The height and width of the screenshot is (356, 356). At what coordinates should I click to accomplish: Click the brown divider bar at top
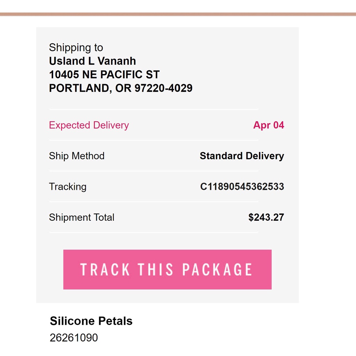click(x=178, y=14)
